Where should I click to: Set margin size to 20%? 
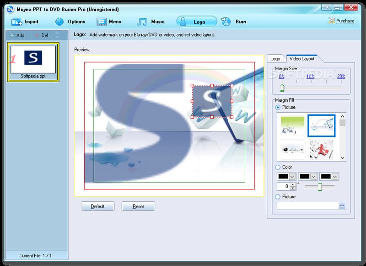341,76
